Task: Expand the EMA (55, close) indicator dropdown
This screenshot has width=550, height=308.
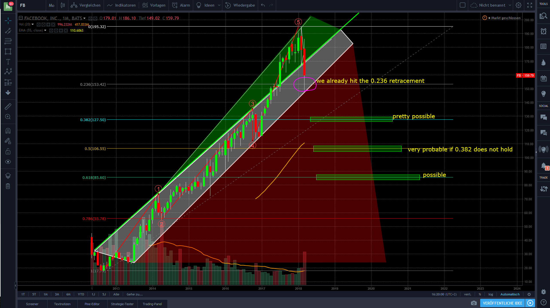Action: tap(45, 30)
